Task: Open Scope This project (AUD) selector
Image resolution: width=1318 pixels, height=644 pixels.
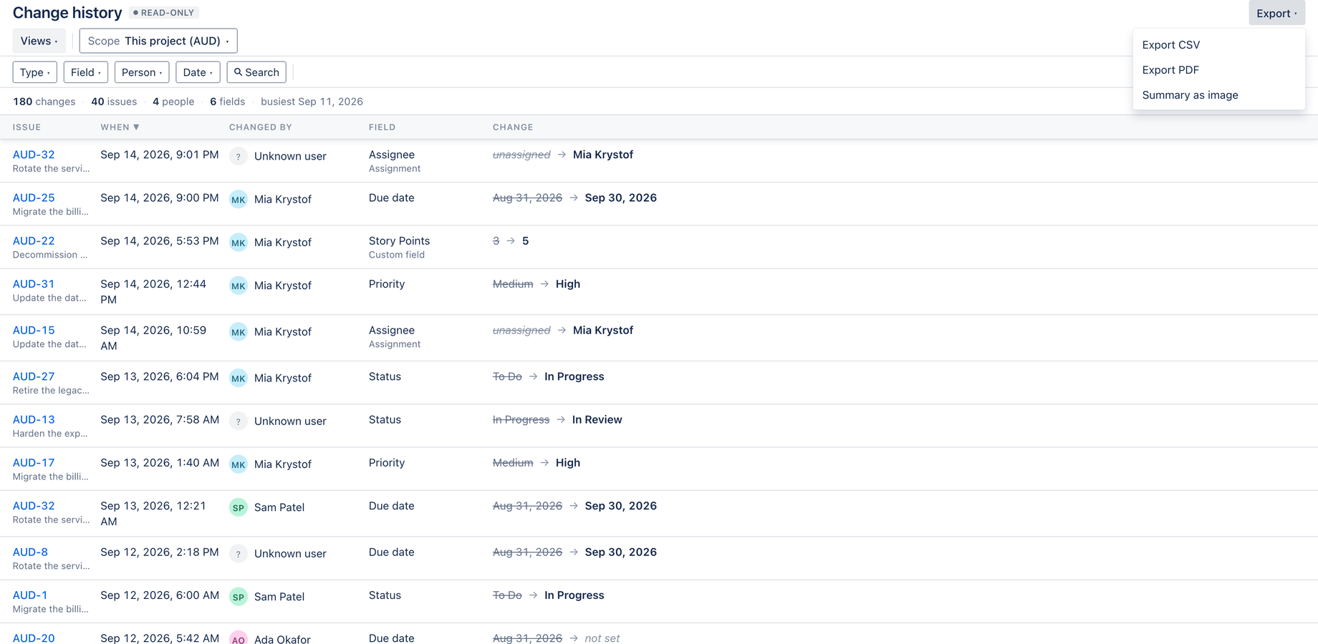Action: (158, 41)
